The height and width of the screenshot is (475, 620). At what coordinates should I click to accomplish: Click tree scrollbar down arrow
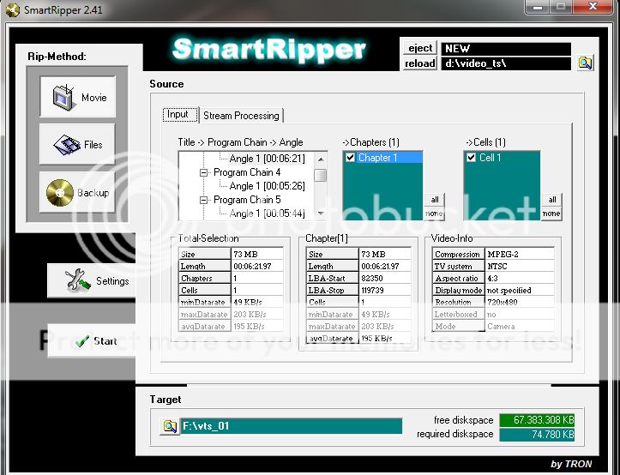click(x=321, y=213)
